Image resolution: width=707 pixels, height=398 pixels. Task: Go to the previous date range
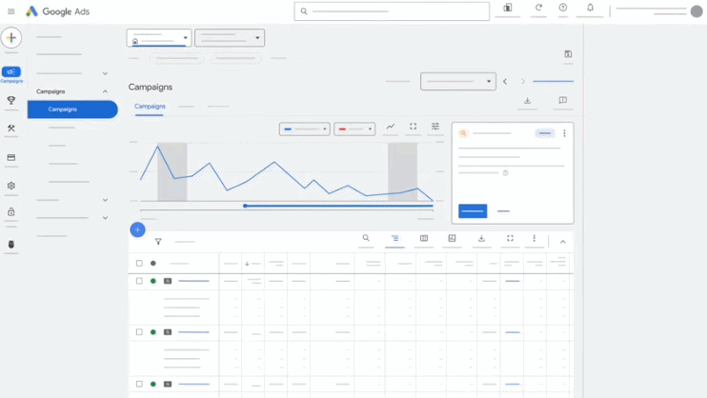(505, 82)
